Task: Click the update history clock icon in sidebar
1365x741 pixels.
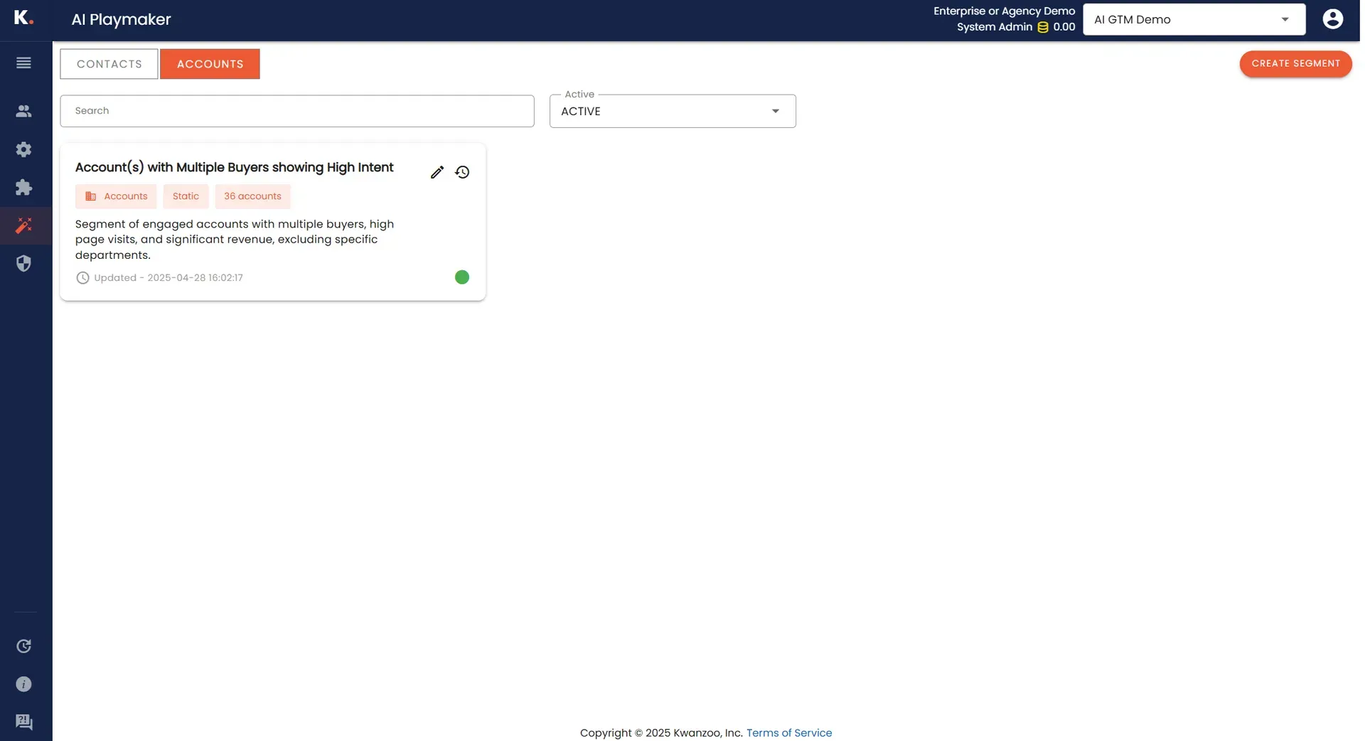Action: (x=23, y=646)
